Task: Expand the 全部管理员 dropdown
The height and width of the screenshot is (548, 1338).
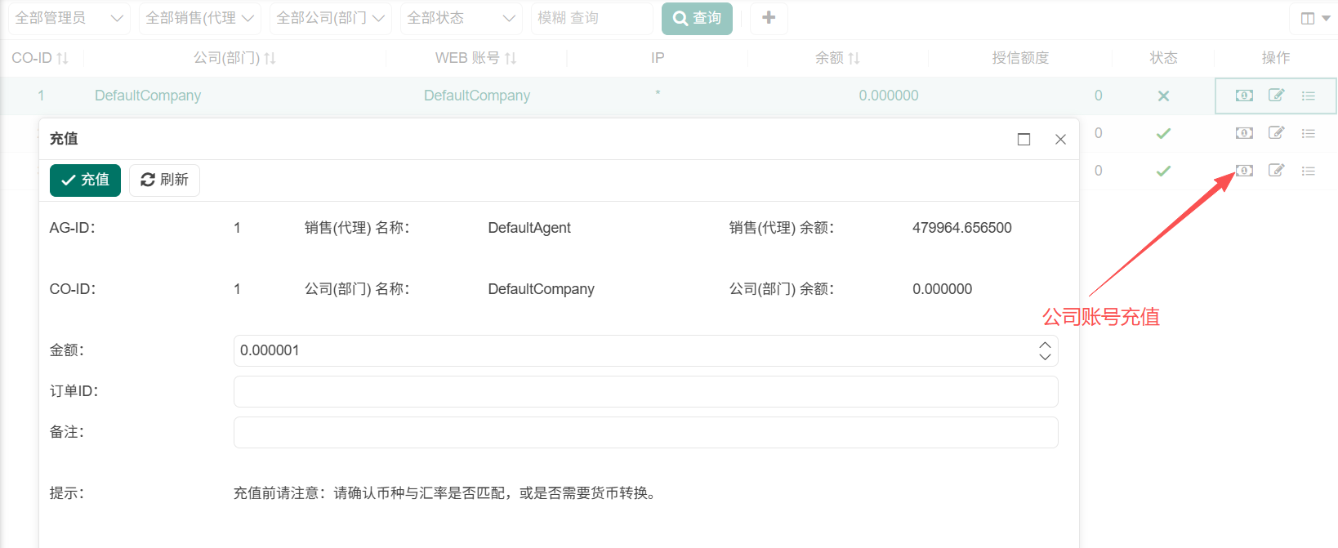Action: click(x=69, y=18)
